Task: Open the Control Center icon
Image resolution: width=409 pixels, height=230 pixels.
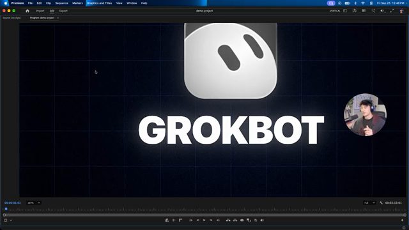Action: [371, 3]
